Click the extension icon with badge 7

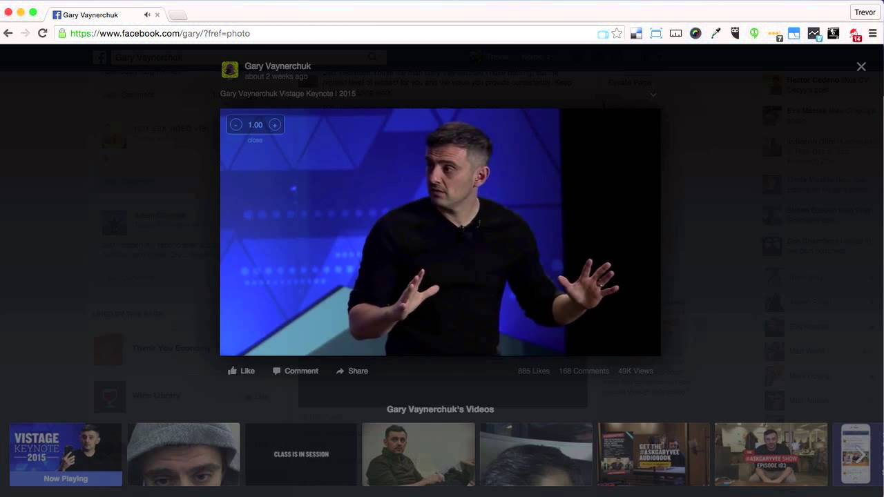point(775,34)
